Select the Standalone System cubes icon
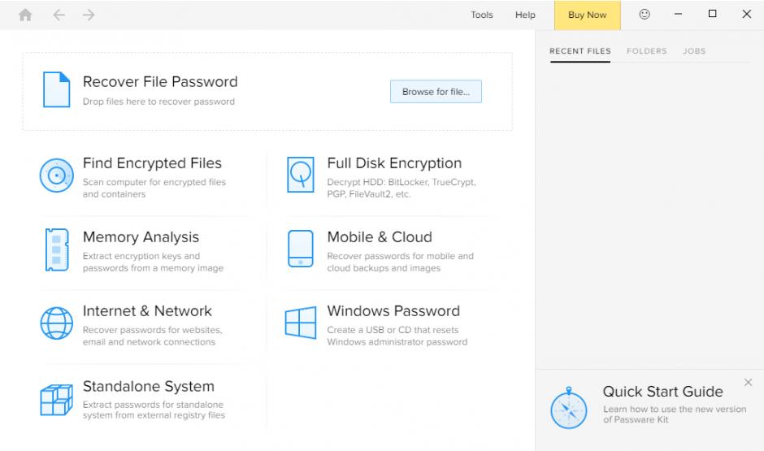This screenshot has width=764, height=451. coord(56,399)
